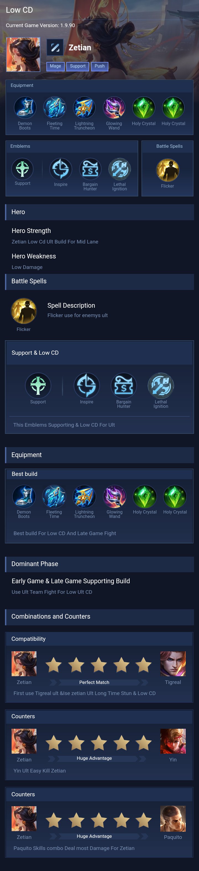Select the Fleeting Time item in top Equipment

point(54,108)
